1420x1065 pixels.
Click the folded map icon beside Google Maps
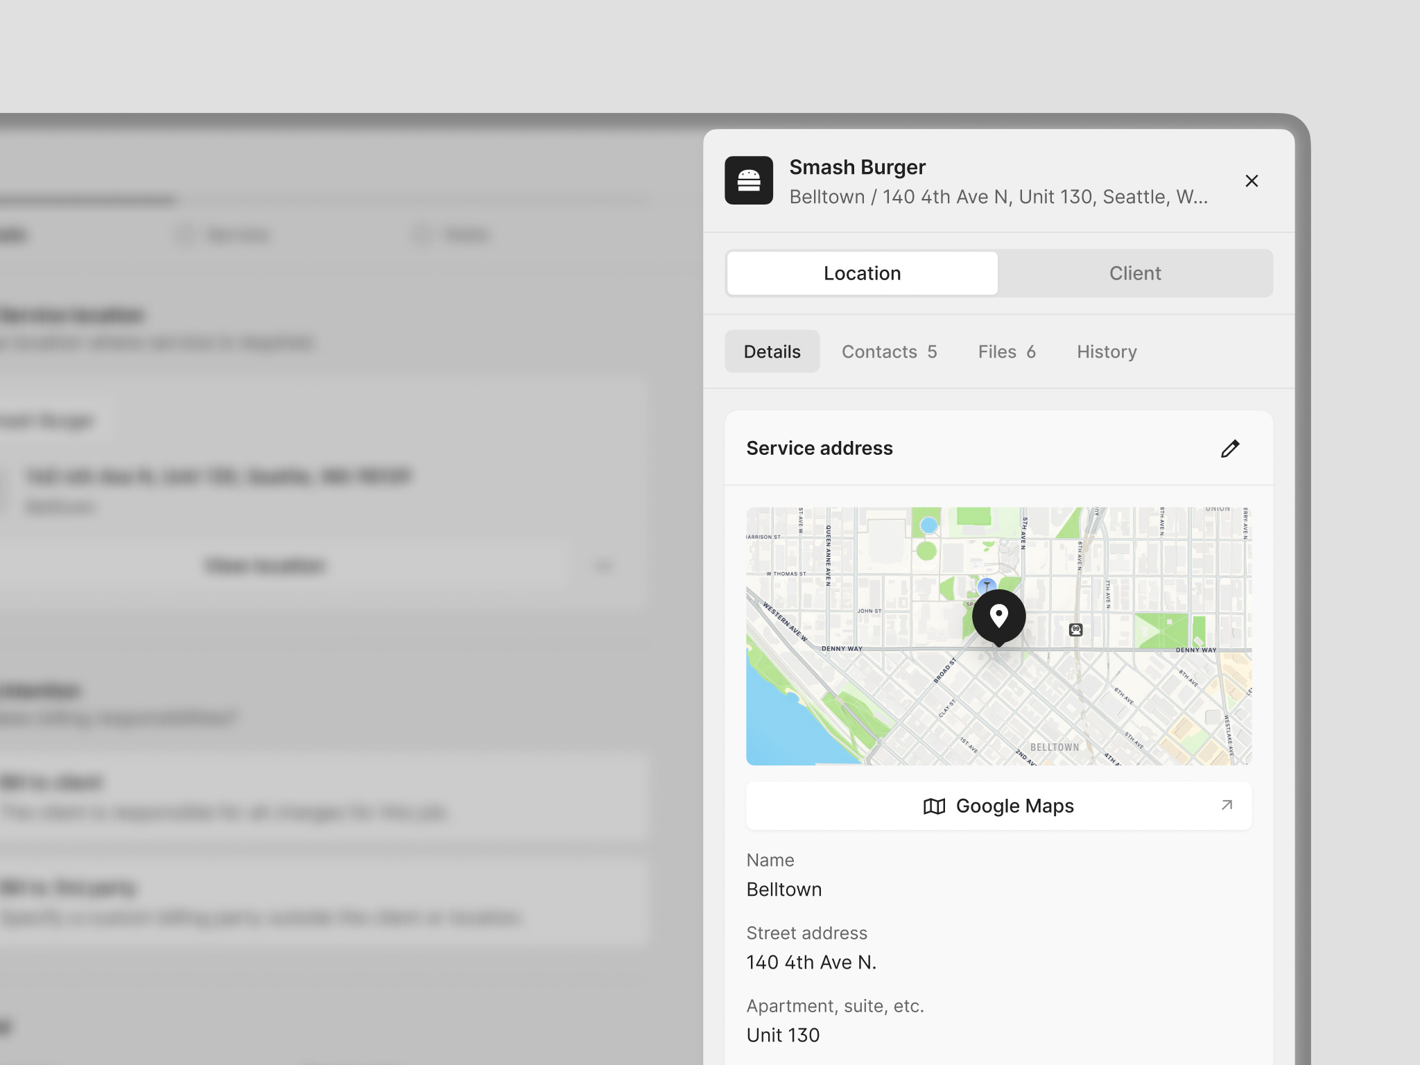pos(933,806)
